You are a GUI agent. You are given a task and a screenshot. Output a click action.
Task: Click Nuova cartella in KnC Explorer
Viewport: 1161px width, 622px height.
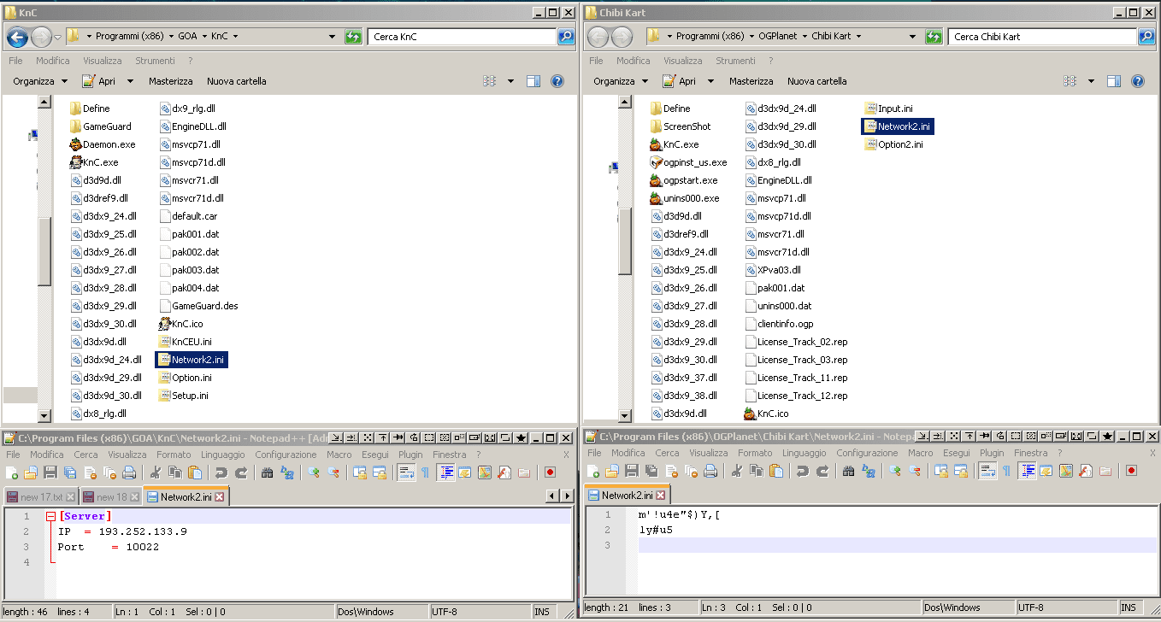coord(237,81)
